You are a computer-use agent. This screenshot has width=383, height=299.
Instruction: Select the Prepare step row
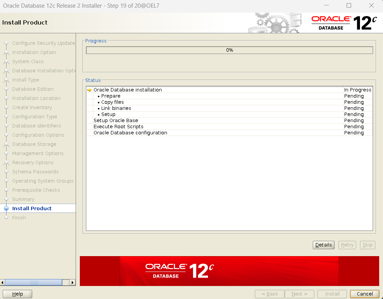(229, 96)
